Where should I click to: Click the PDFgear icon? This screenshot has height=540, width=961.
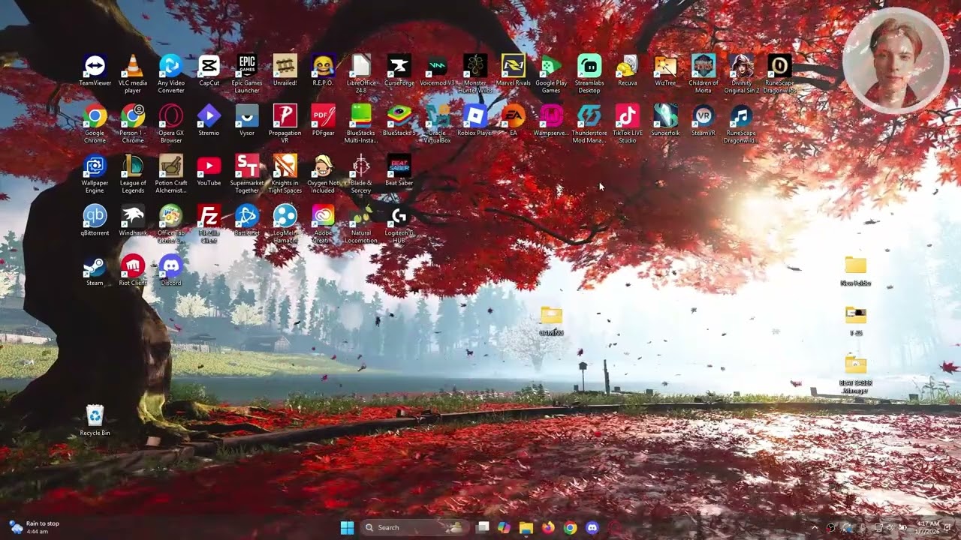tap(323, 116)
